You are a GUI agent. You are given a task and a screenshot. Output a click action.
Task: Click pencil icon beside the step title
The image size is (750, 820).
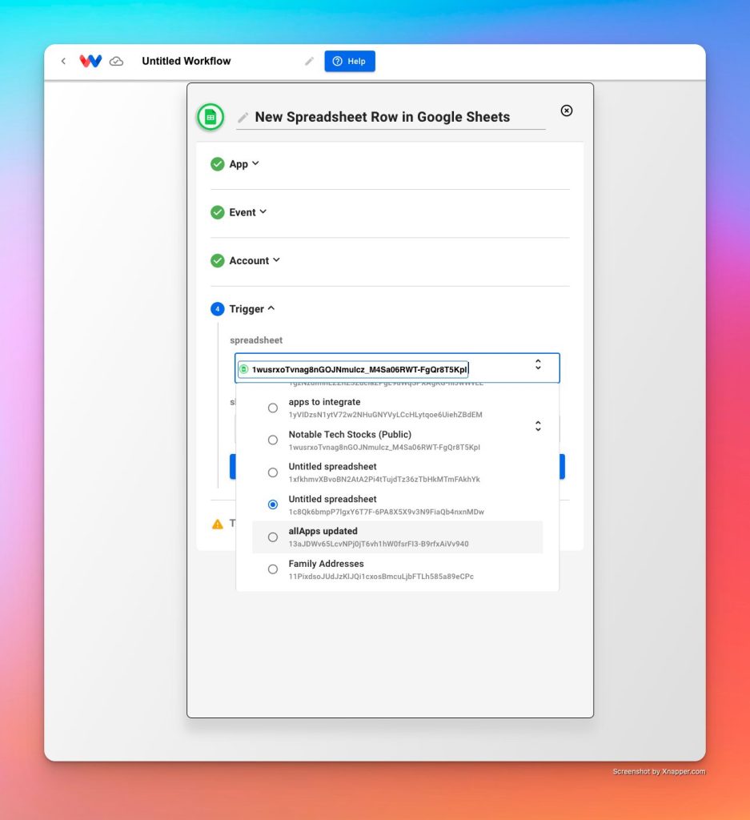[243, 117]
